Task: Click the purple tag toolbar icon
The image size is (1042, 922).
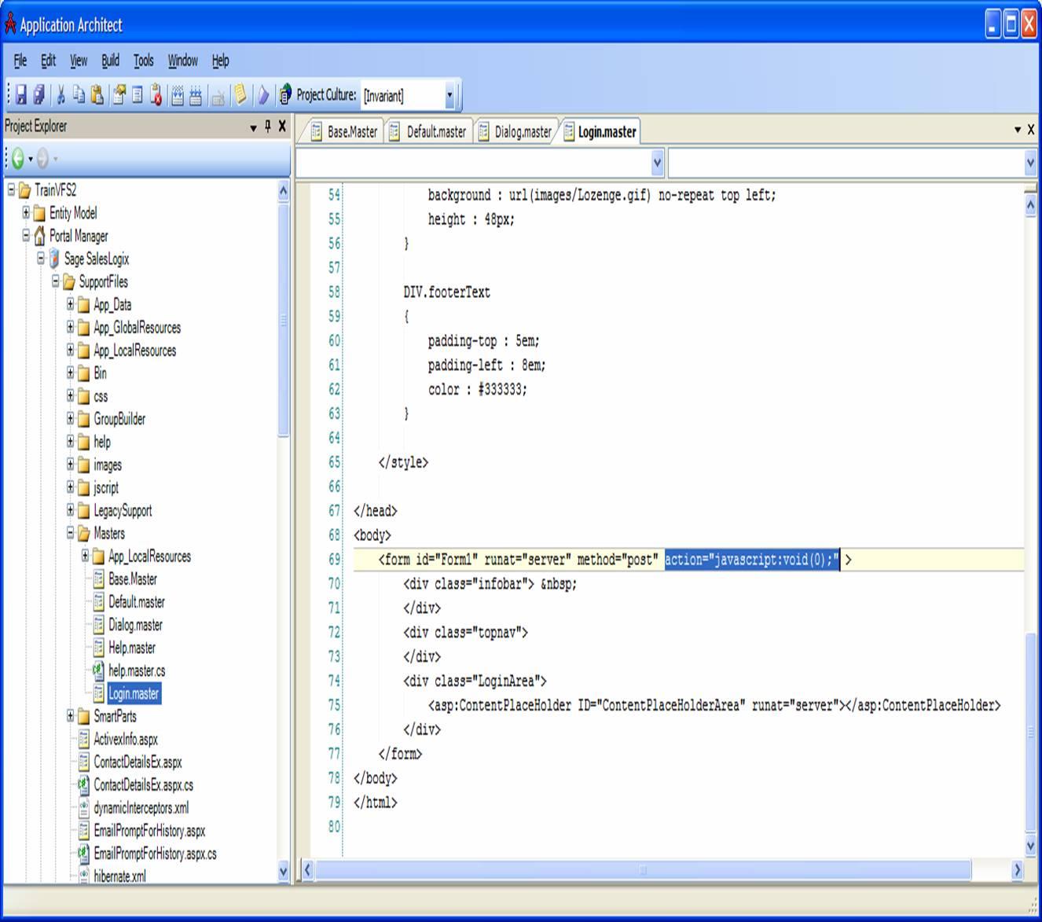Action: [263, 95]
